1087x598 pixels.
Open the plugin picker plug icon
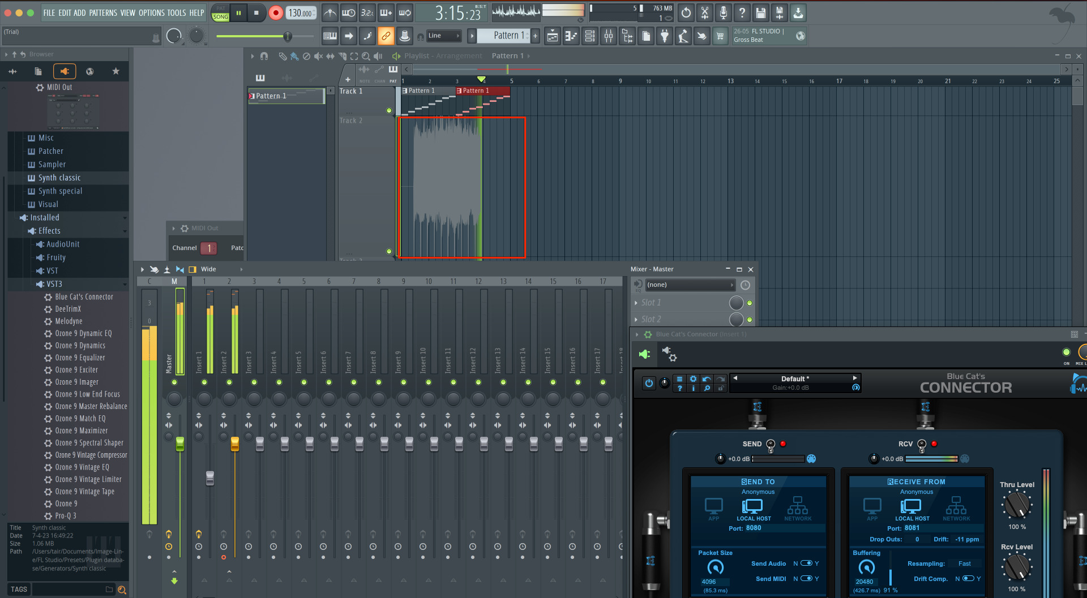(665, 36)
